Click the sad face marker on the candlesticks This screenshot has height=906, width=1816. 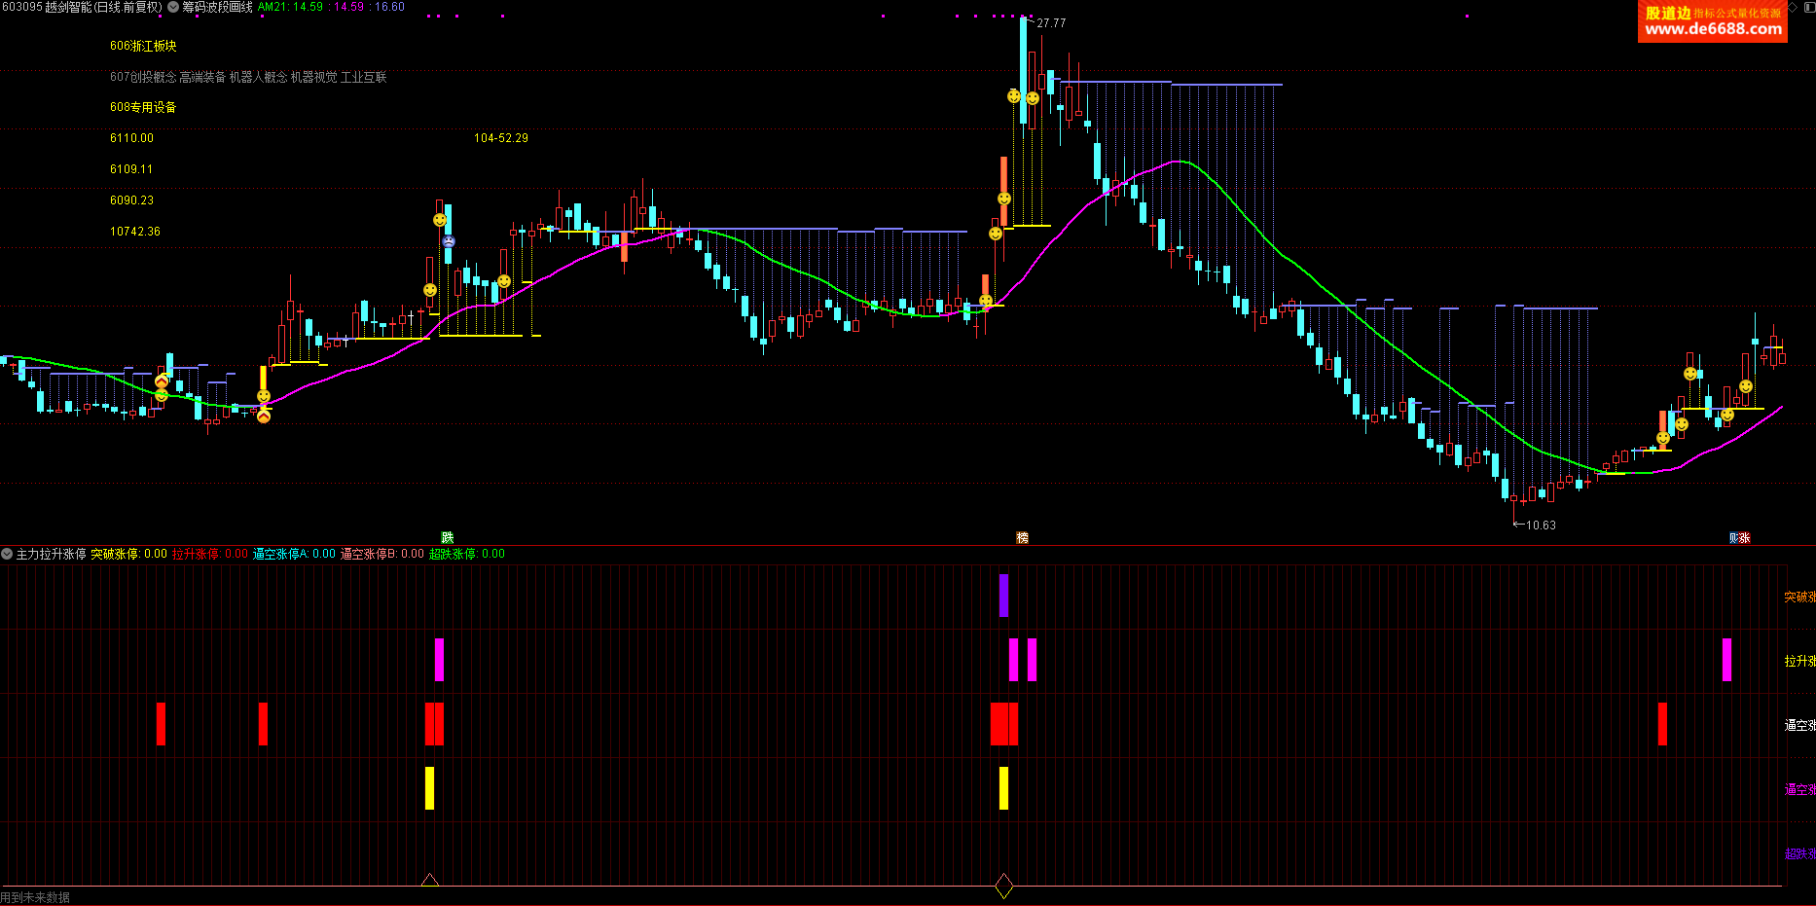tap(448, 241)
